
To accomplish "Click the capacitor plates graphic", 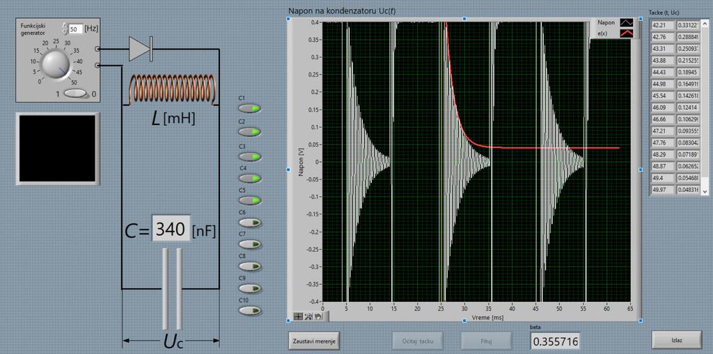I will (x=171, y=288).
